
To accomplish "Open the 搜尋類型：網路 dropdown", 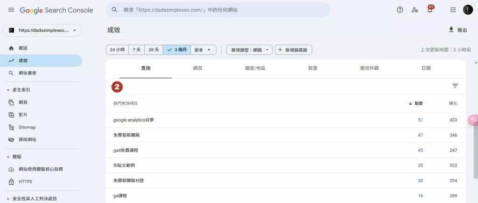I will (x=249, y=50).
